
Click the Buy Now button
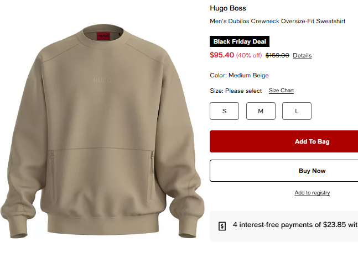[x=284, y=171]
